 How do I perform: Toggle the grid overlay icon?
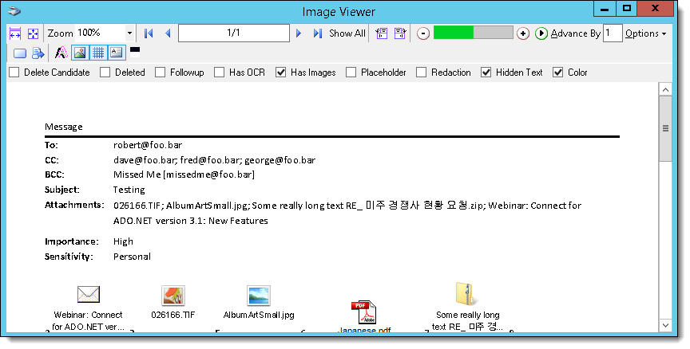click(98, 53)
